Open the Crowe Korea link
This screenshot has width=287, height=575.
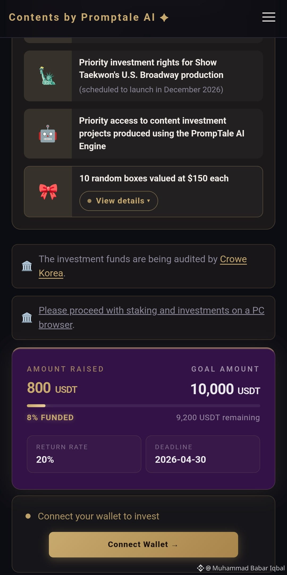143,266
